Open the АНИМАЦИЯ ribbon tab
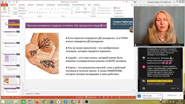Viewport: 185px width, 104px height. 51,5
